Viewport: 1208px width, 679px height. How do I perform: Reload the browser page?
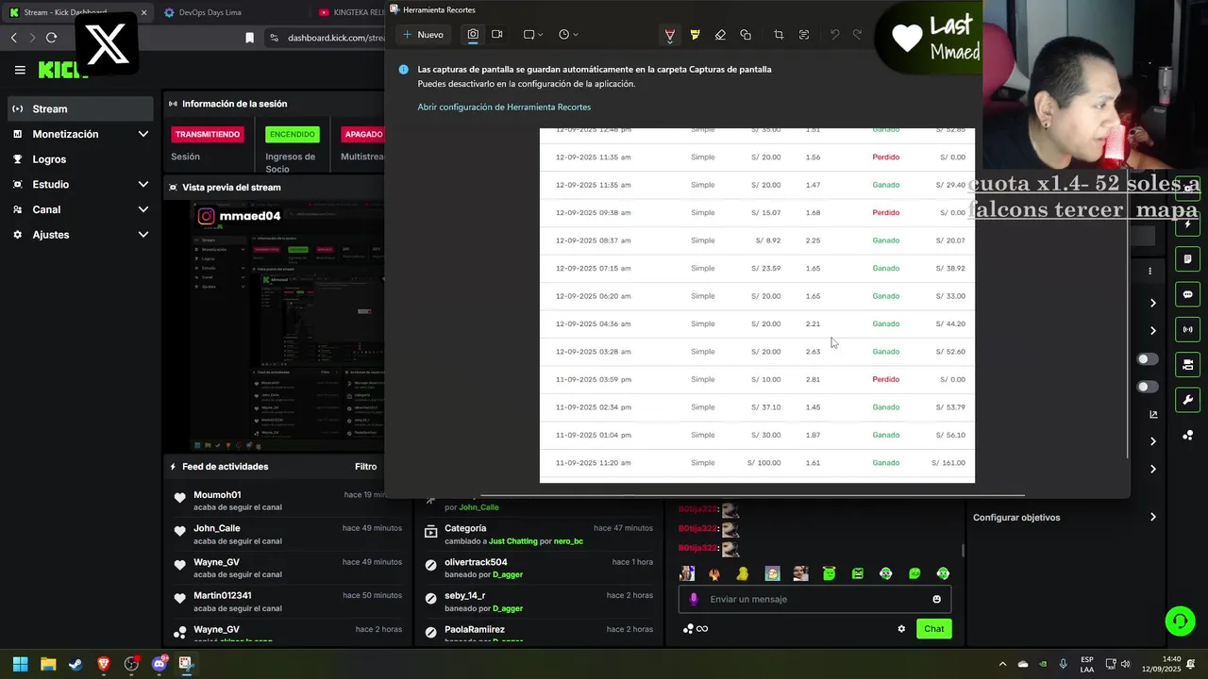51,38
